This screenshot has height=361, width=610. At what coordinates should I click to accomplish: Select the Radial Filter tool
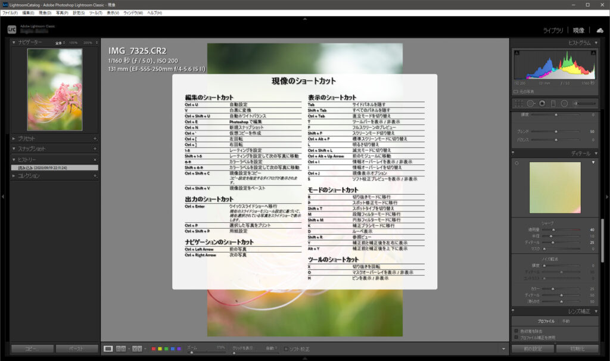coord(564,104)
